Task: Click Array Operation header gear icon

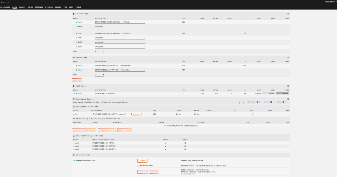Action: 74,155
